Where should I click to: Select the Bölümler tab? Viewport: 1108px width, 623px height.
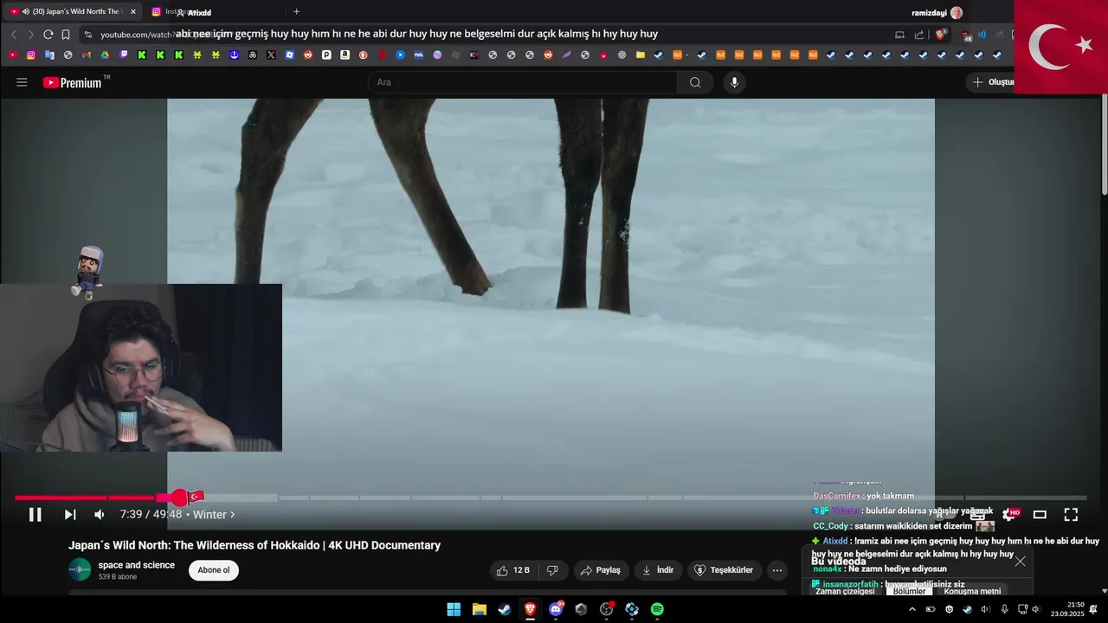909,592
